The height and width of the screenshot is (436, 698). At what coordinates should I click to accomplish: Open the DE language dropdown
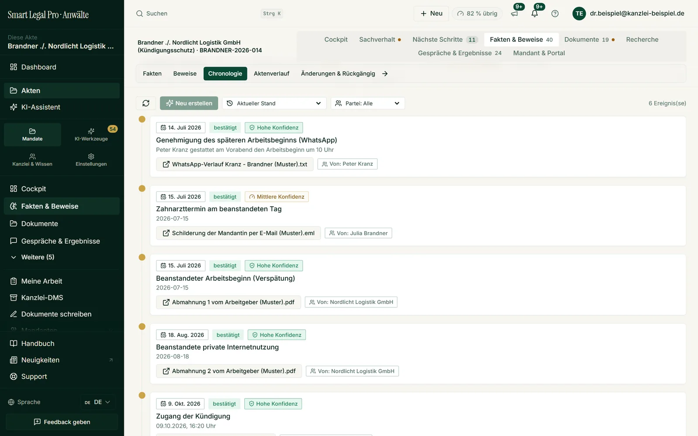[x=98, y=402]
